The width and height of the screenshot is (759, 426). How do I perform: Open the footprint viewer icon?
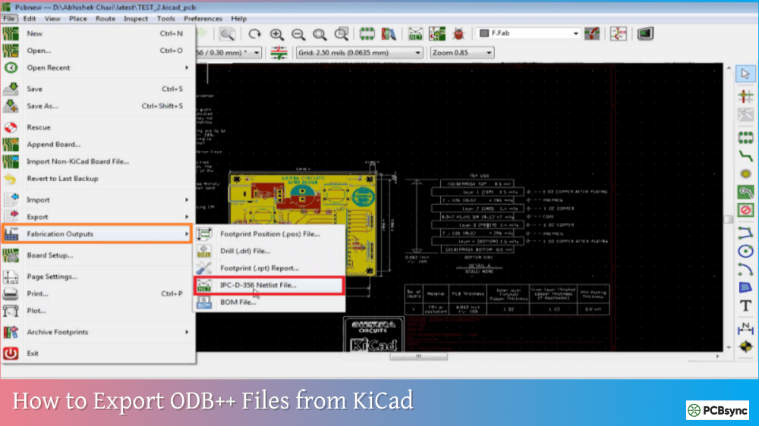point(388,34)
